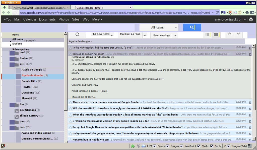
Task: Open Photos in the Google bar
Action: tap(64, 19)
